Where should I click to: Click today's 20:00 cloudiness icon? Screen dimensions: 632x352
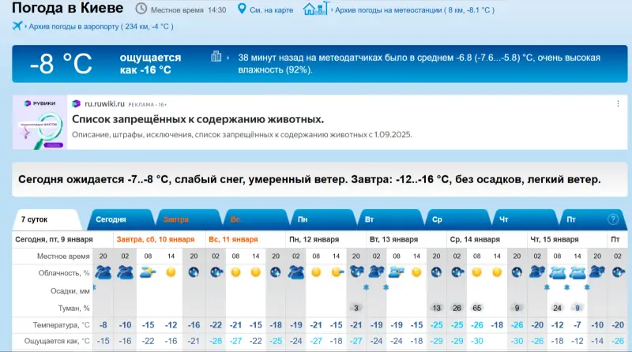103,271
